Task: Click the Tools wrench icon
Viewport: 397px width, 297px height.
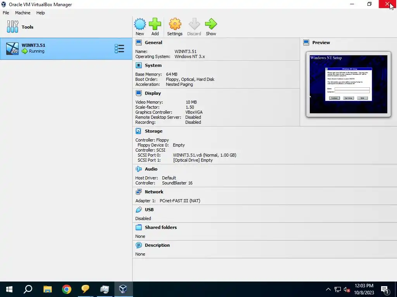Action: coord(12,27)
